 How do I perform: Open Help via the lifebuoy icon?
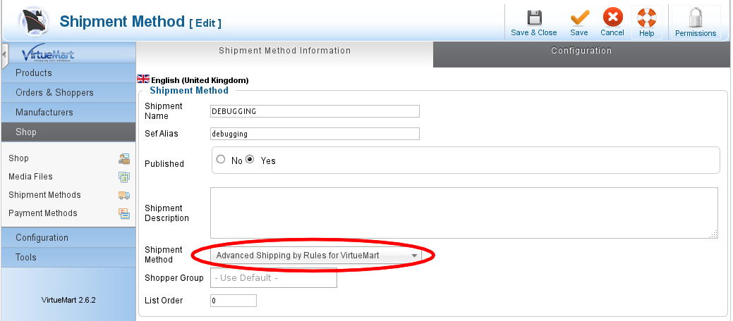click(x=646, y=18)
